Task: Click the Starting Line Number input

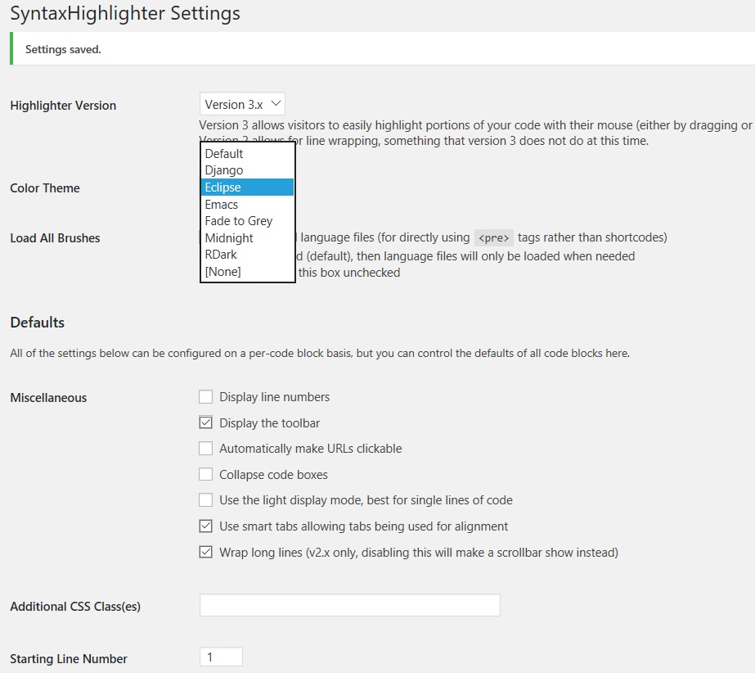Action: 221,657
